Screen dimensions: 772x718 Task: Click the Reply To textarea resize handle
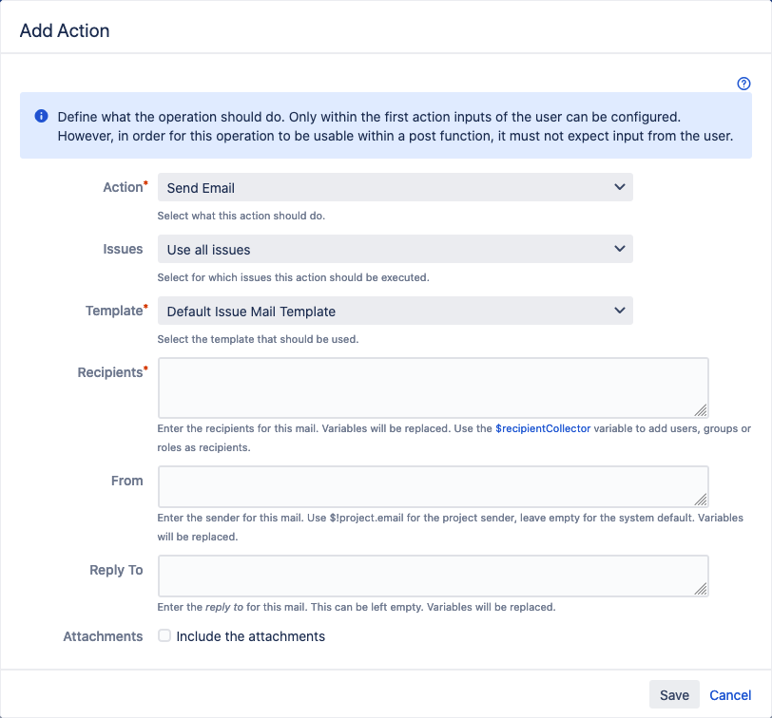(701, 589)
